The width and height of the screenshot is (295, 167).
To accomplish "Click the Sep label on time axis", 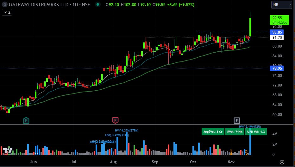I will [x=155, y=162].
